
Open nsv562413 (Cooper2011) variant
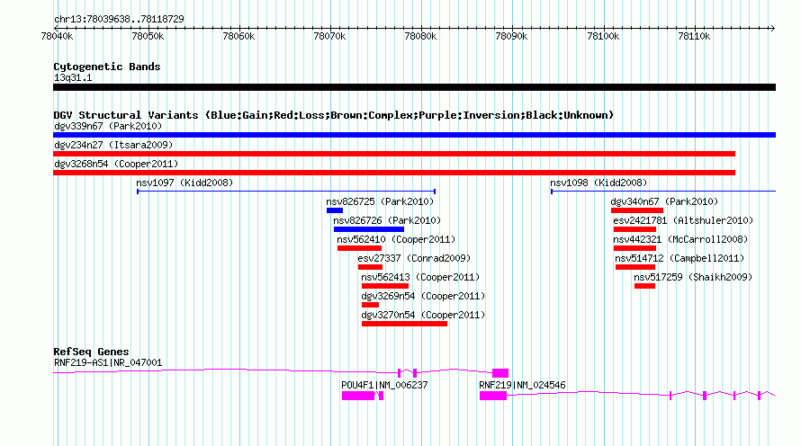point(420,277)
